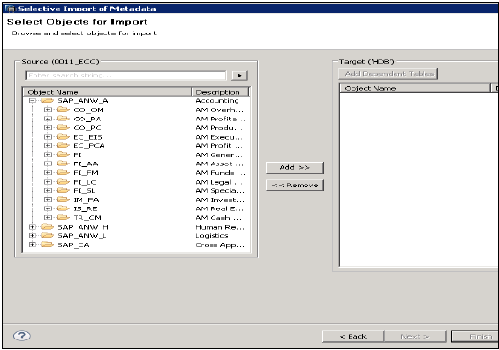This screenshot has width=499, height=350.
Task: Click the SAP_ANW_L folder icon
Action: (47, 235)
